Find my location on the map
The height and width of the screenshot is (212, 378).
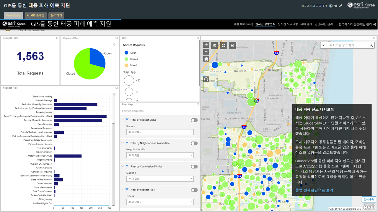206,79
